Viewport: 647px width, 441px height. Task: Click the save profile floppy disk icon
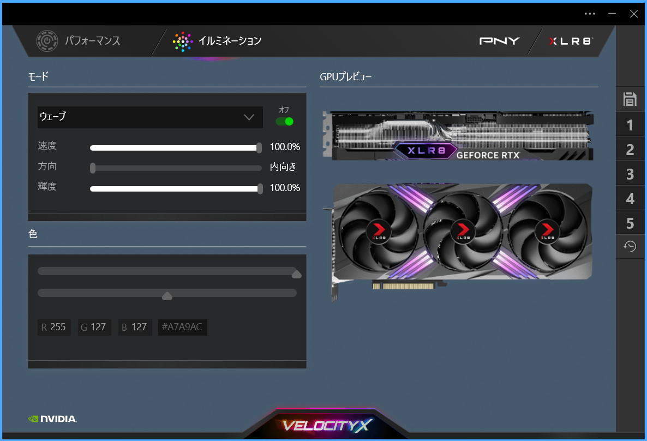tap(630, 99)
